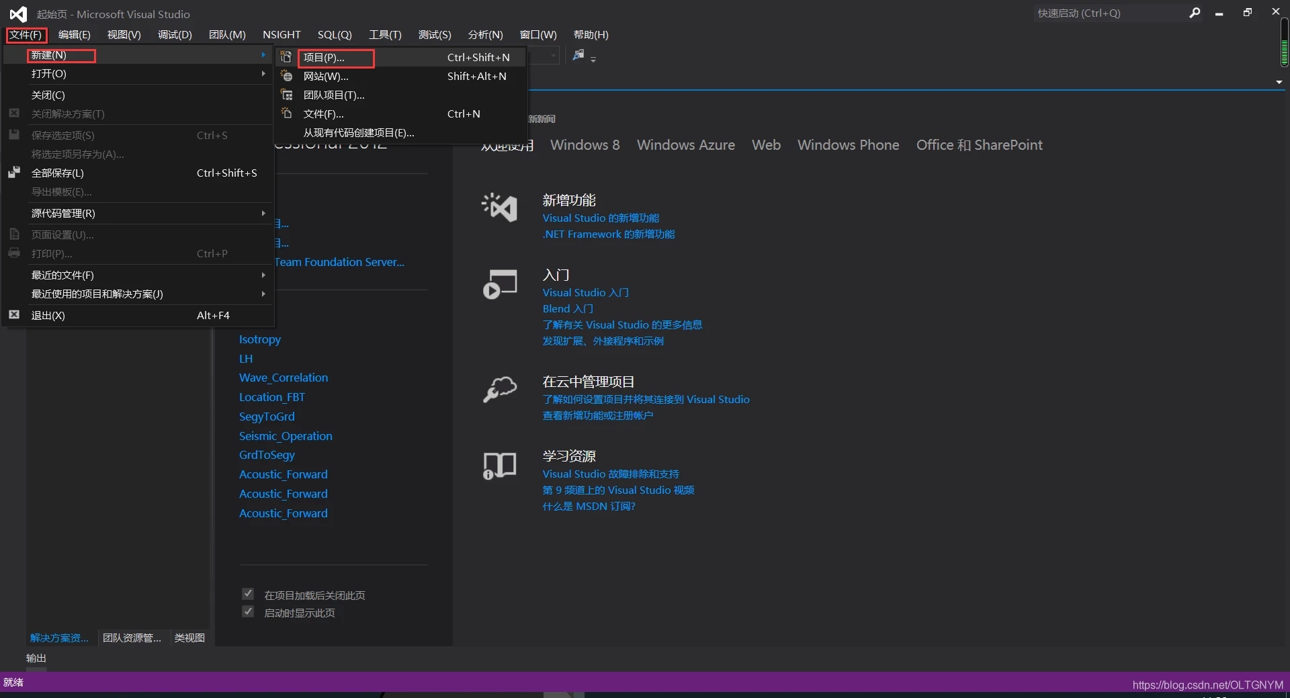Click the Save All disk icon

pyautogui.click(x=14, y=173)
